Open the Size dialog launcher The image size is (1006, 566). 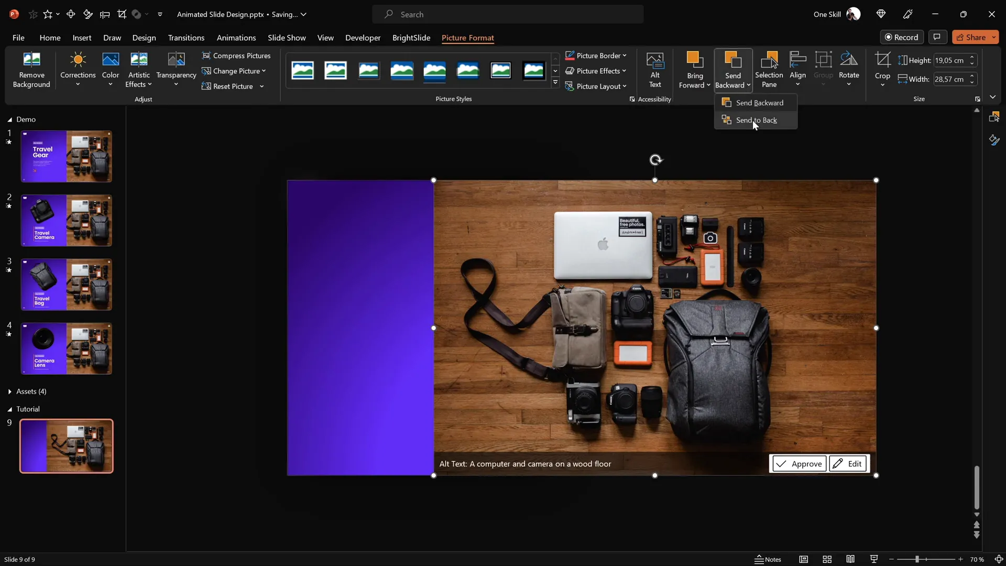pyautogui.click(x=977, y=99)
